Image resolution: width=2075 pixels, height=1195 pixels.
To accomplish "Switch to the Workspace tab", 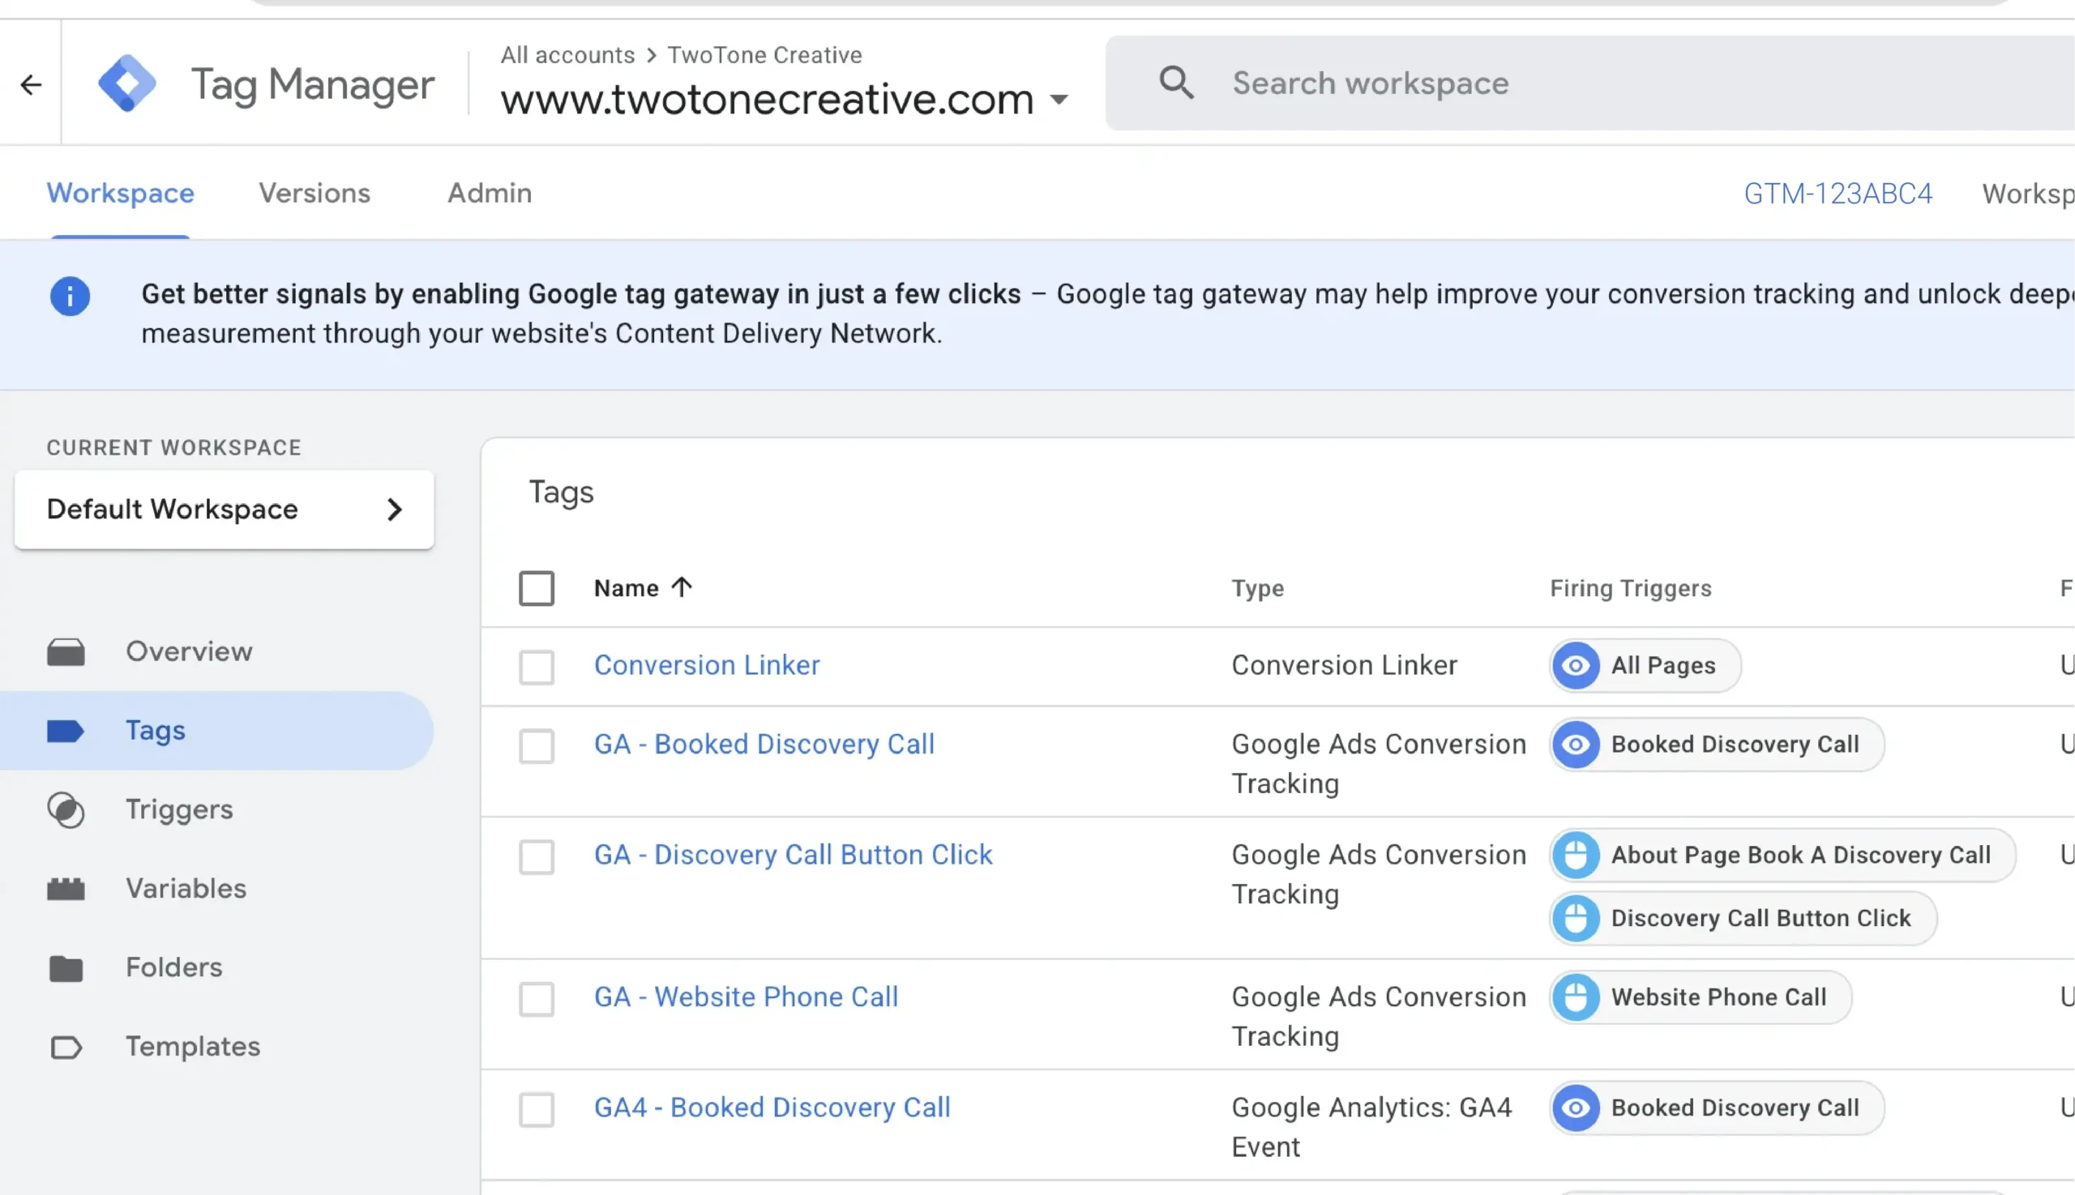I will (x=121, y=193).
